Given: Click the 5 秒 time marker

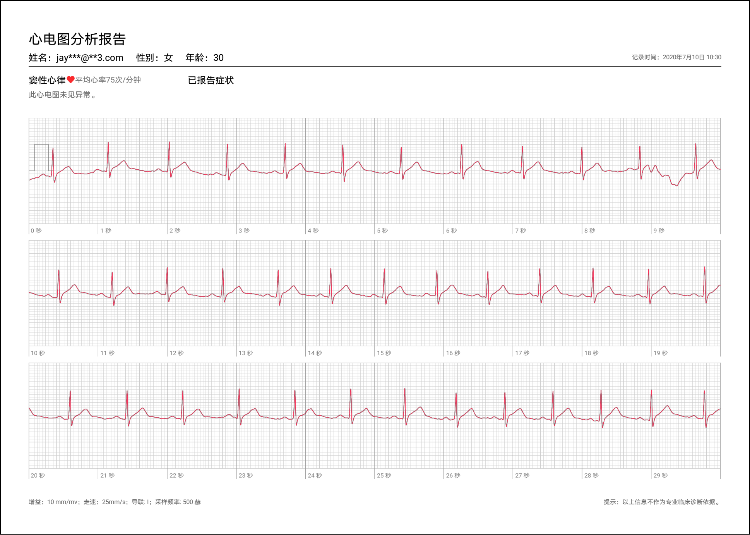Looking at the screenshot, I should point(382,231).
